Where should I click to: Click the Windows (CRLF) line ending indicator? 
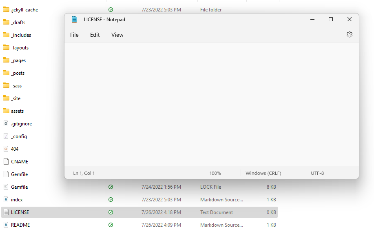pos(263,173)
